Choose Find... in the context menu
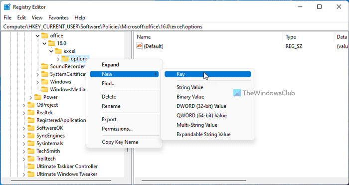Image resolution: width=349 pixels, height=185 pixels. click(x=124, y=84)
